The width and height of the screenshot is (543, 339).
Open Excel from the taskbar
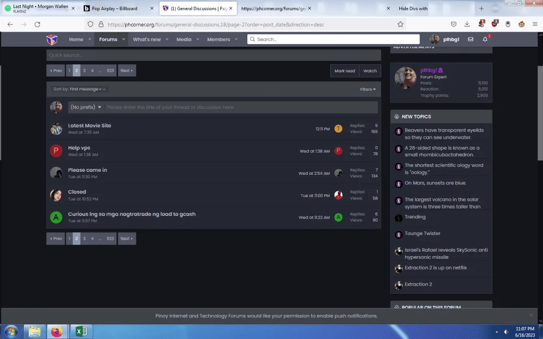pyautogui.click(x=81, y=331)
